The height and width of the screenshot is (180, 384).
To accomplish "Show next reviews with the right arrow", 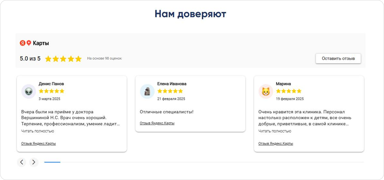I will pos(34,162).
